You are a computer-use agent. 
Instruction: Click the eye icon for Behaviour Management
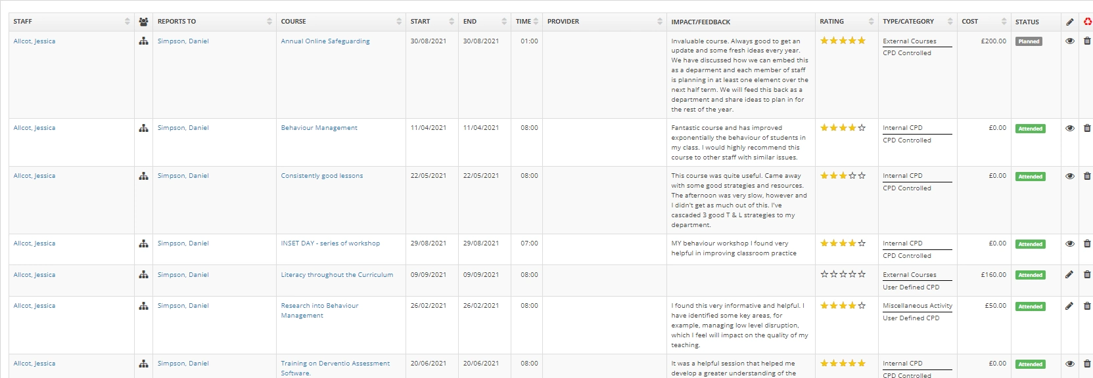(x=1070, y=129)
